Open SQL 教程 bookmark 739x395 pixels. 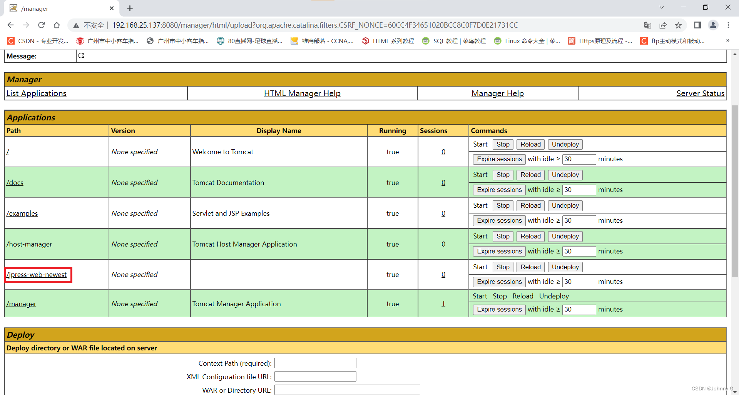click(x=454, y=41)
